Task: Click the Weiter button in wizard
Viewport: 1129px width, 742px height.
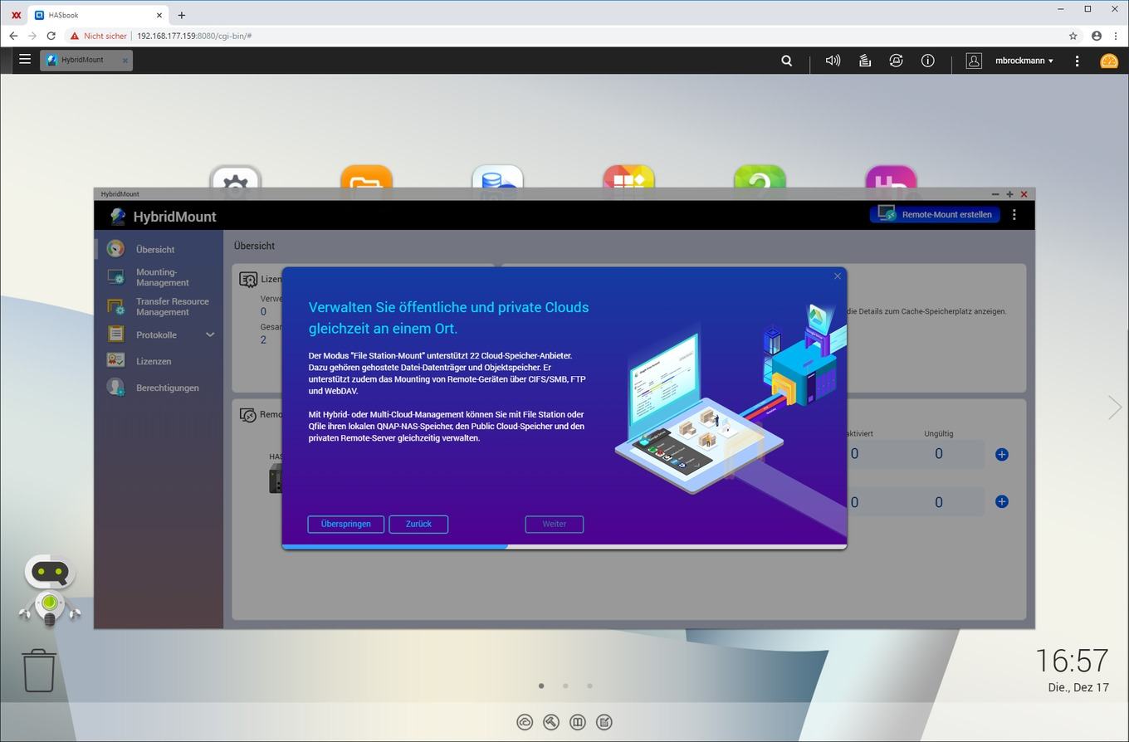Action: pos(555,524)
